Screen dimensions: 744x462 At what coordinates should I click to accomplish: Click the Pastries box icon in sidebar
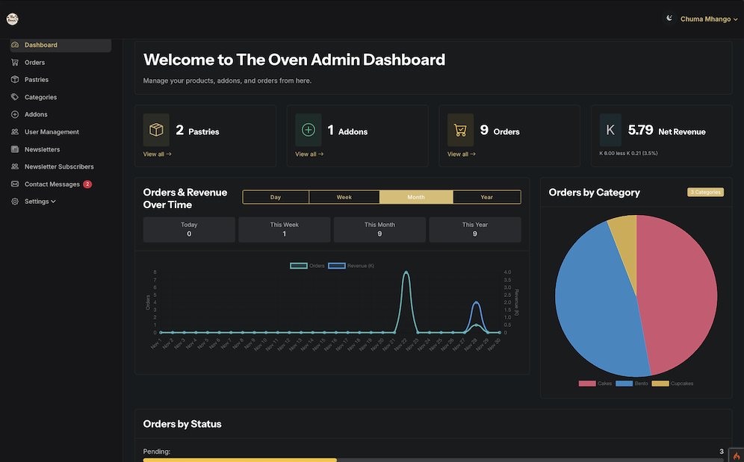(x=15, y=80)
